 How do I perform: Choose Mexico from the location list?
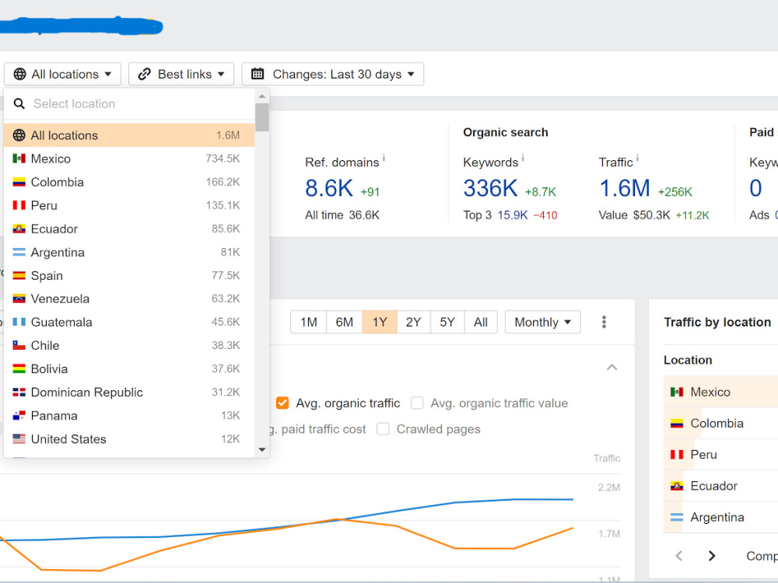coord(129,159)
